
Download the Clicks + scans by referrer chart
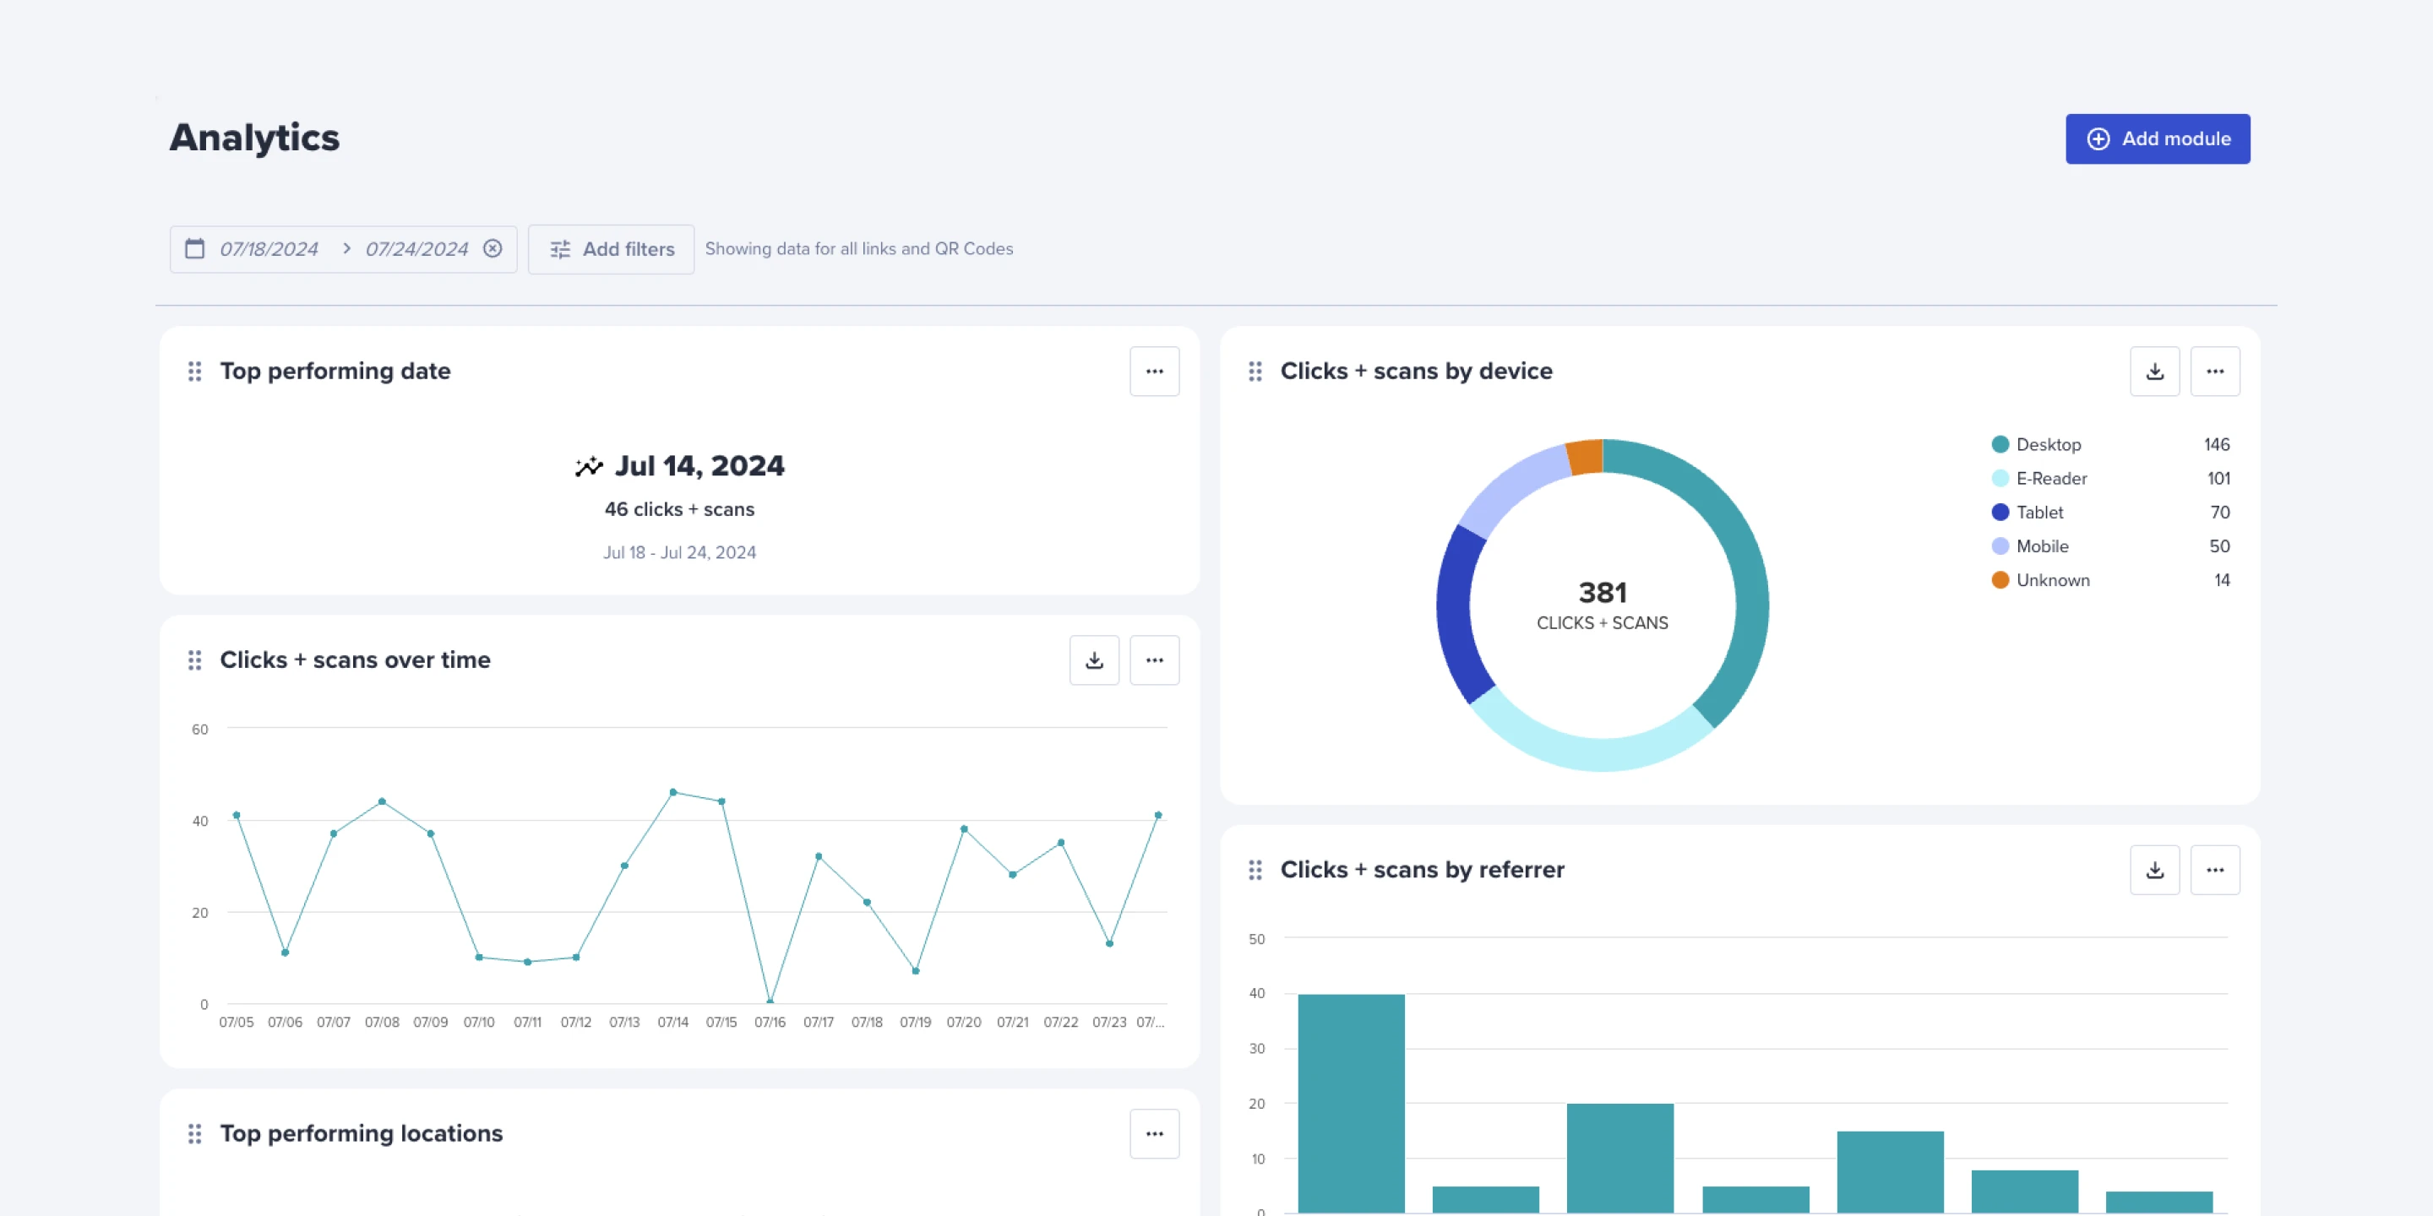click(x=2154, y=869)
